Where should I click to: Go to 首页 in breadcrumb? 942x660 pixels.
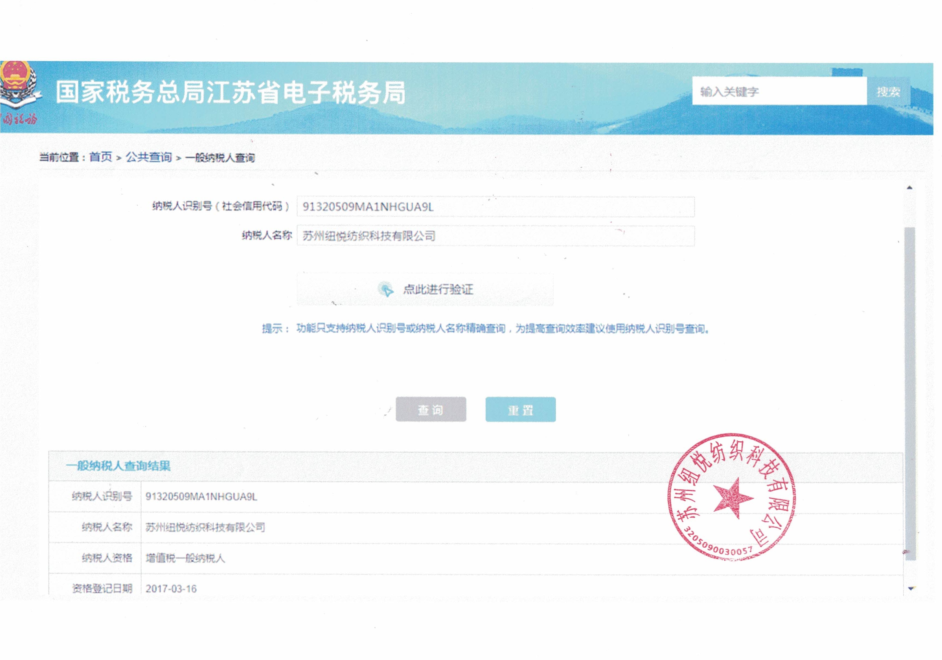[101, 157]
